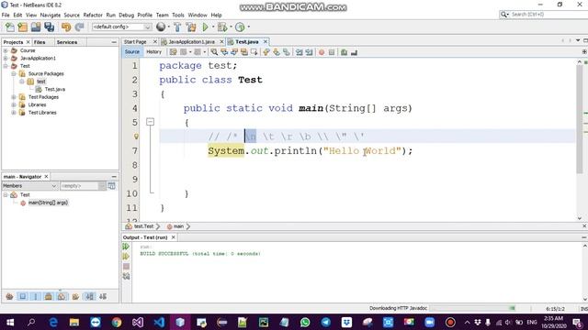Image resolution: width=588 pixels, height=330 pixels.
Task: Expand the Libraries node in project tree
Action: pyautogui.click(x=14, y=105)
